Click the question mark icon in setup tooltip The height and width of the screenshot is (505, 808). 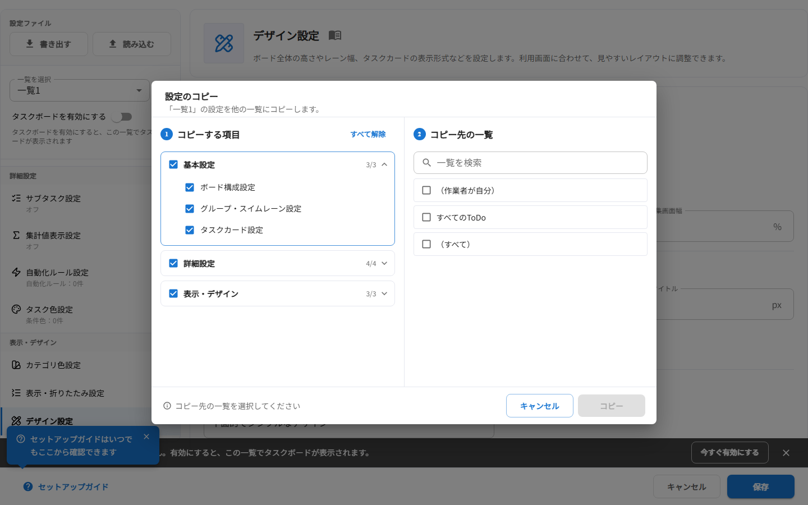21,439
